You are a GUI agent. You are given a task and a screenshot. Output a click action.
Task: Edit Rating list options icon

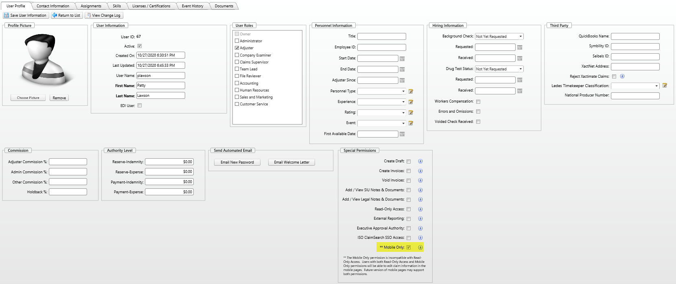point(411,113)
